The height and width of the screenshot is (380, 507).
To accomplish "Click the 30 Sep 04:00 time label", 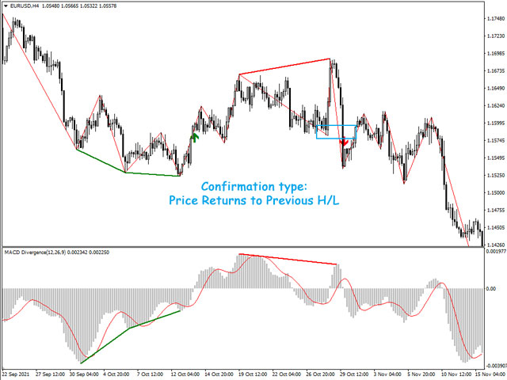I will tap(84, 374).
